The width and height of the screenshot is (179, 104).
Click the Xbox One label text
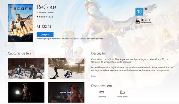(x=101, y=97)
